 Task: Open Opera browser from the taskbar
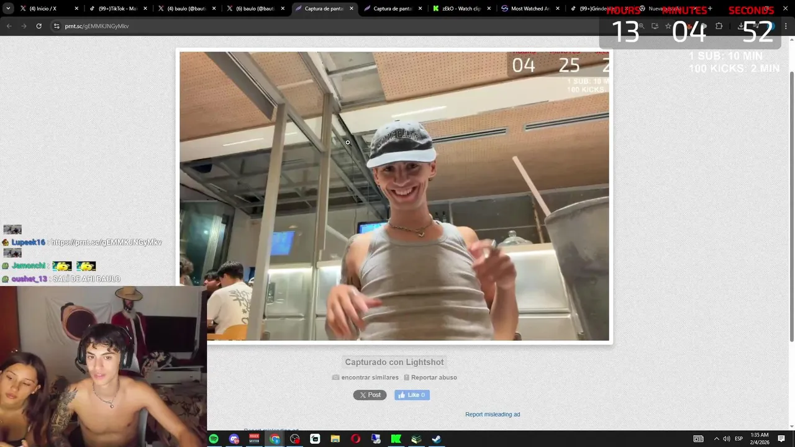coord(355,439)
